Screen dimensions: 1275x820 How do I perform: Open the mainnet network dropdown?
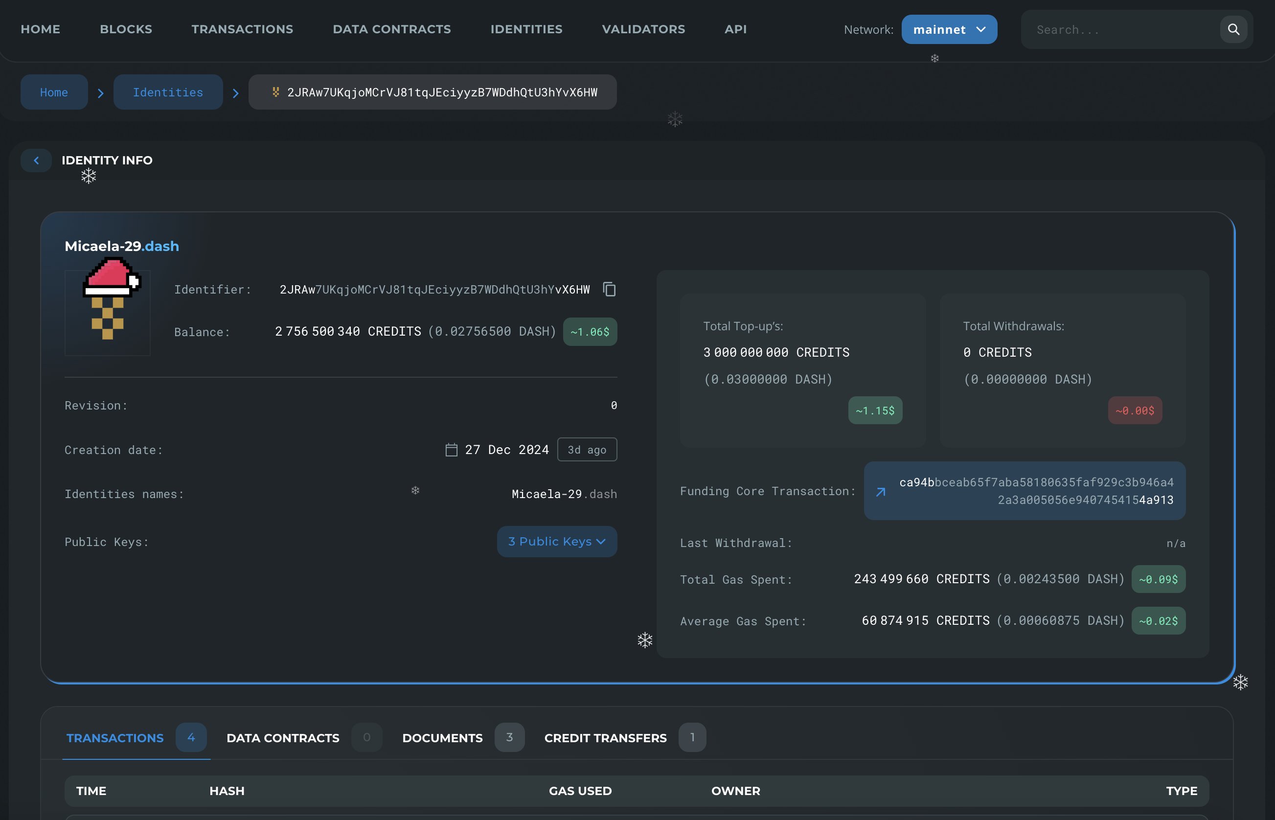949,29
